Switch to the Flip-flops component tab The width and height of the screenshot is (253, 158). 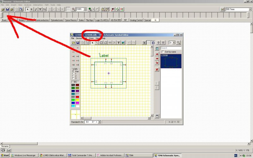click(90, 20)
